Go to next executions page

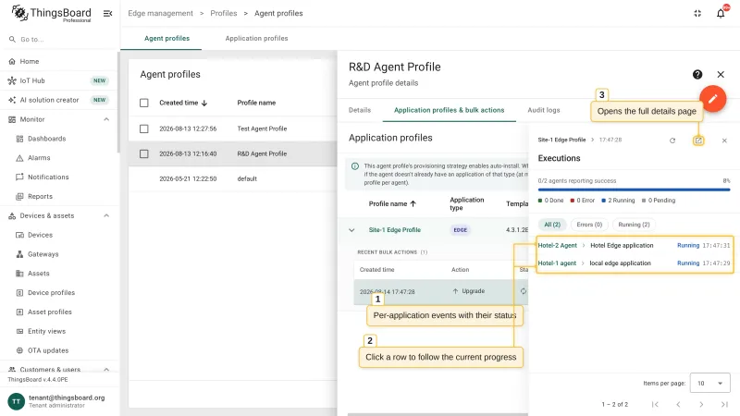(x=701, y=404)
